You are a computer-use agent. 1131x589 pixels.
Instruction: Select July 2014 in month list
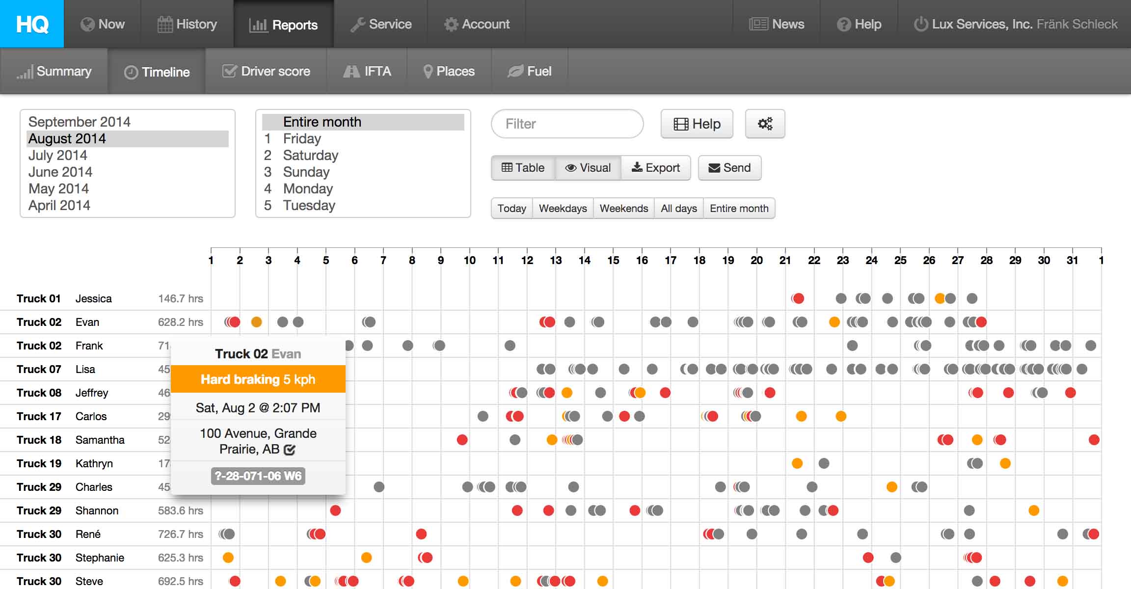pyautogui.click(x=58, y=155)
